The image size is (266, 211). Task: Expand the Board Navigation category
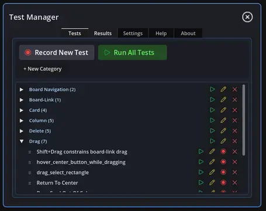(22, 90)
